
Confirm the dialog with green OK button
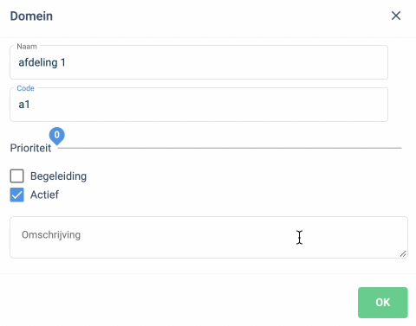(383, 303)
